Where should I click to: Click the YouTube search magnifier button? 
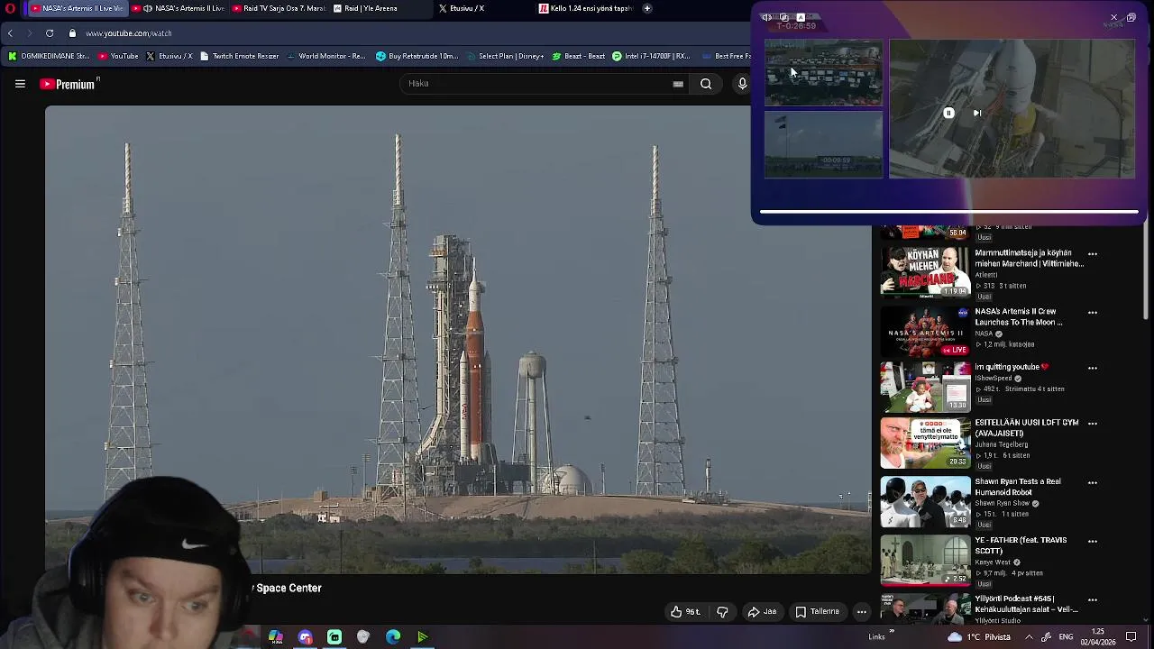tap(706, 84)
